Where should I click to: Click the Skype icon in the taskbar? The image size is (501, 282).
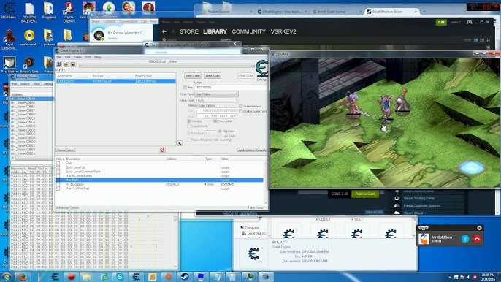pos(120,277)
